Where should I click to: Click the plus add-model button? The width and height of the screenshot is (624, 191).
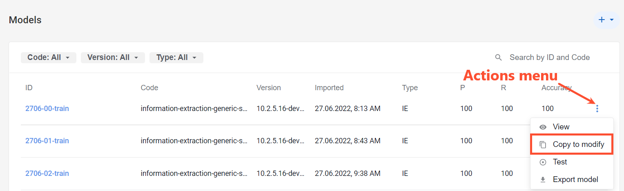(606, 20)
